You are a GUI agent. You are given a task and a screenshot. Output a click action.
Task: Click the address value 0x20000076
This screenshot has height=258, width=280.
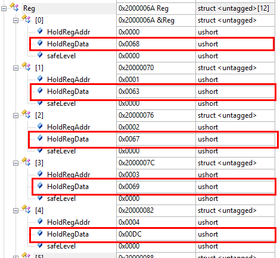136,115
